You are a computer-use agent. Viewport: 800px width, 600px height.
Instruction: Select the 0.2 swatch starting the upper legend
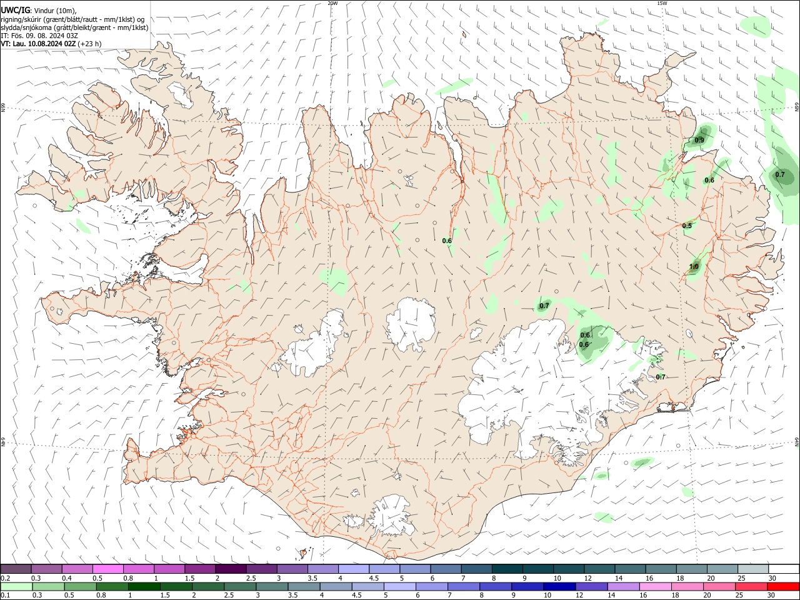tap(16, 569)
